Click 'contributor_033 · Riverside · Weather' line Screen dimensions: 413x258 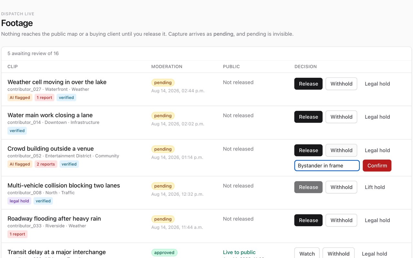[47, 226]
